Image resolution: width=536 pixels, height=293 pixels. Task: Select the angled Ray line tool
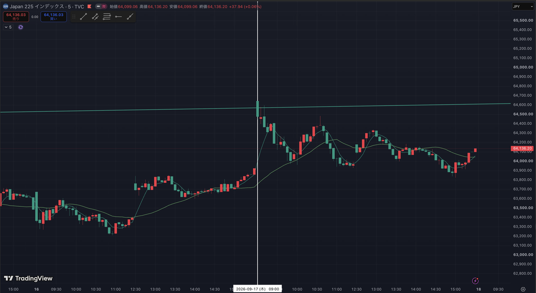point(130,16)
